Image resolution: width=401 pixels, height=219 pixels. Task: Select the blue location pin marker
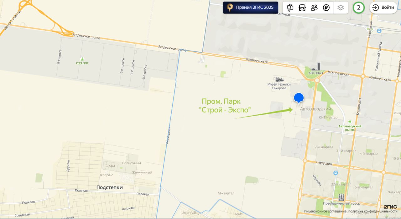(x=299, y=98)
